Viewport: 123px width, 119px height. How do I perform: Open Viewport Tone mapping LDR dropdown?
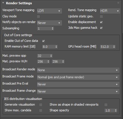(50, 11)
